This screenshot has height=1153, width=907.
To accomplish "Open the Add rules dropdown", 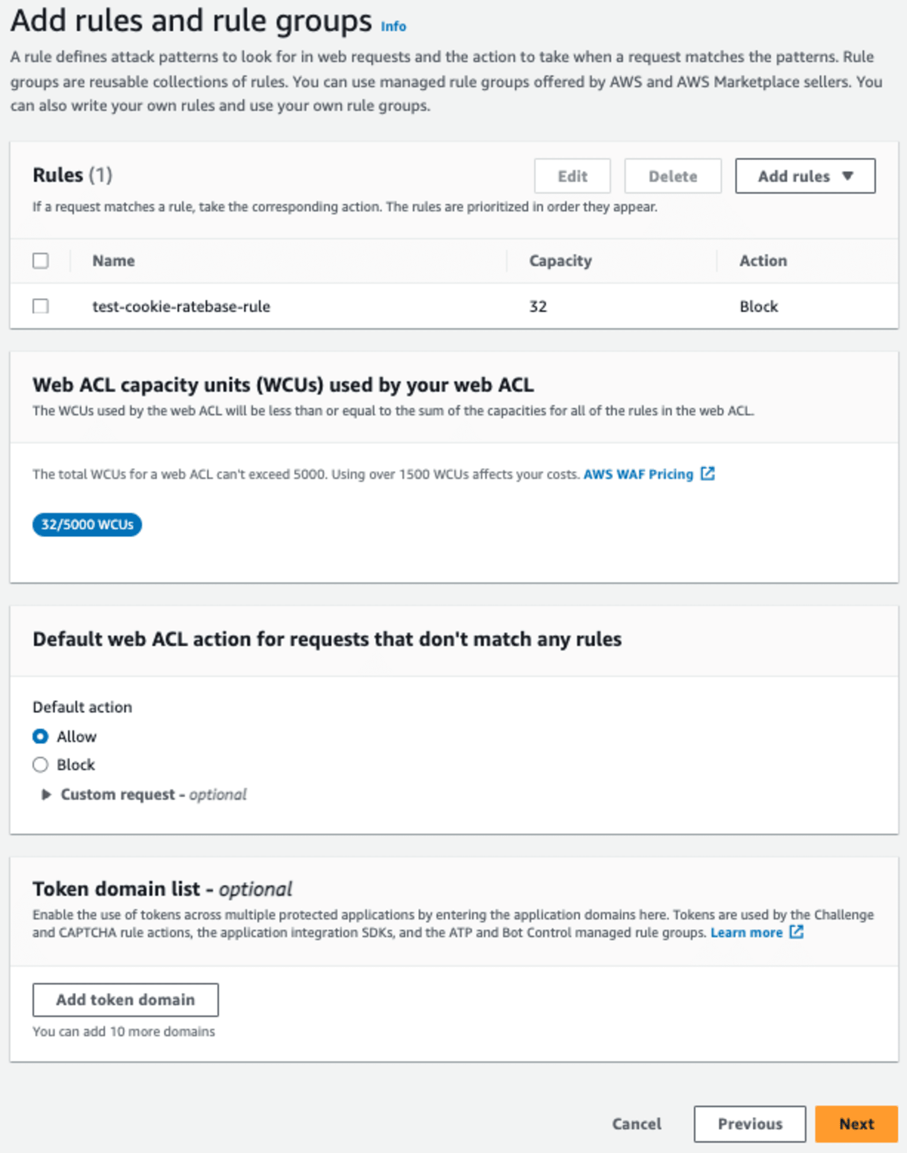I will pos(805,176).
